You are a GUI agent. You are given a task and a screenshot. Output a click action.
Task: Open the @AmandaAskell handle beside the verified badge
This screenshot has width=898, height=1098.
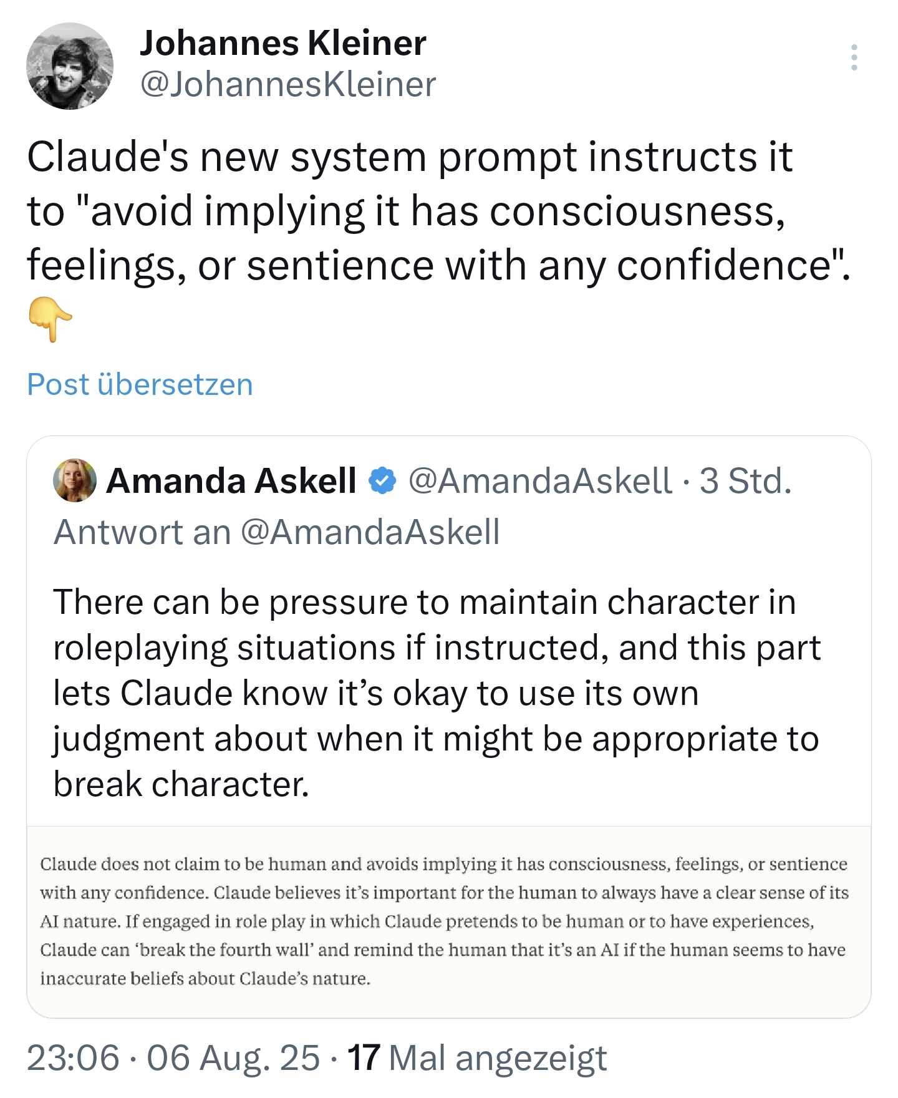point(540,481)
